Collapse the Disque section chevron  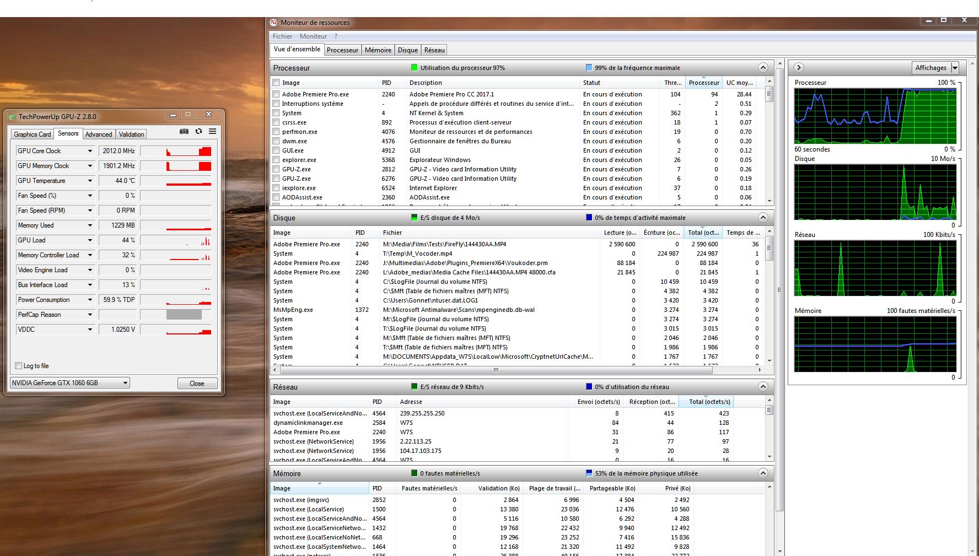[763, 218]
